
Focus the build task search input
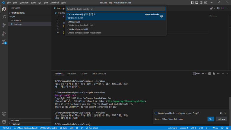(115, 9)
